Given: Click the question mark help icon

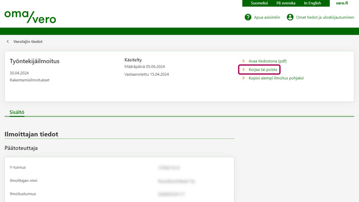Looking at the screenshot, I should click(248, 17).
